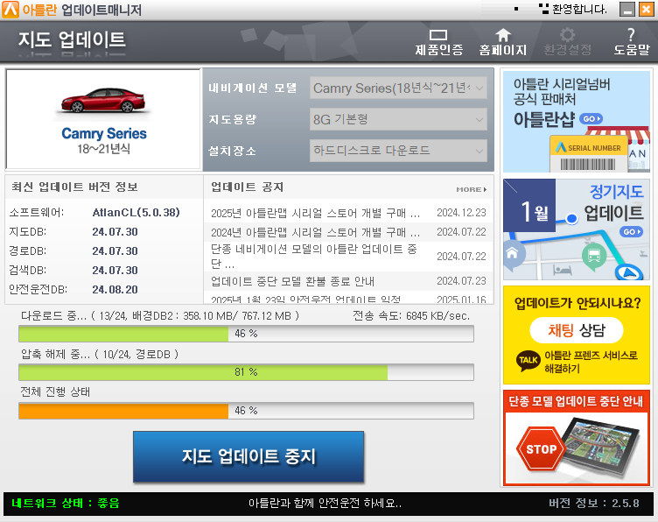Click 다운로드 중 13/24 배경DB2 status text
658x522 pixels.
coord(160,316)
